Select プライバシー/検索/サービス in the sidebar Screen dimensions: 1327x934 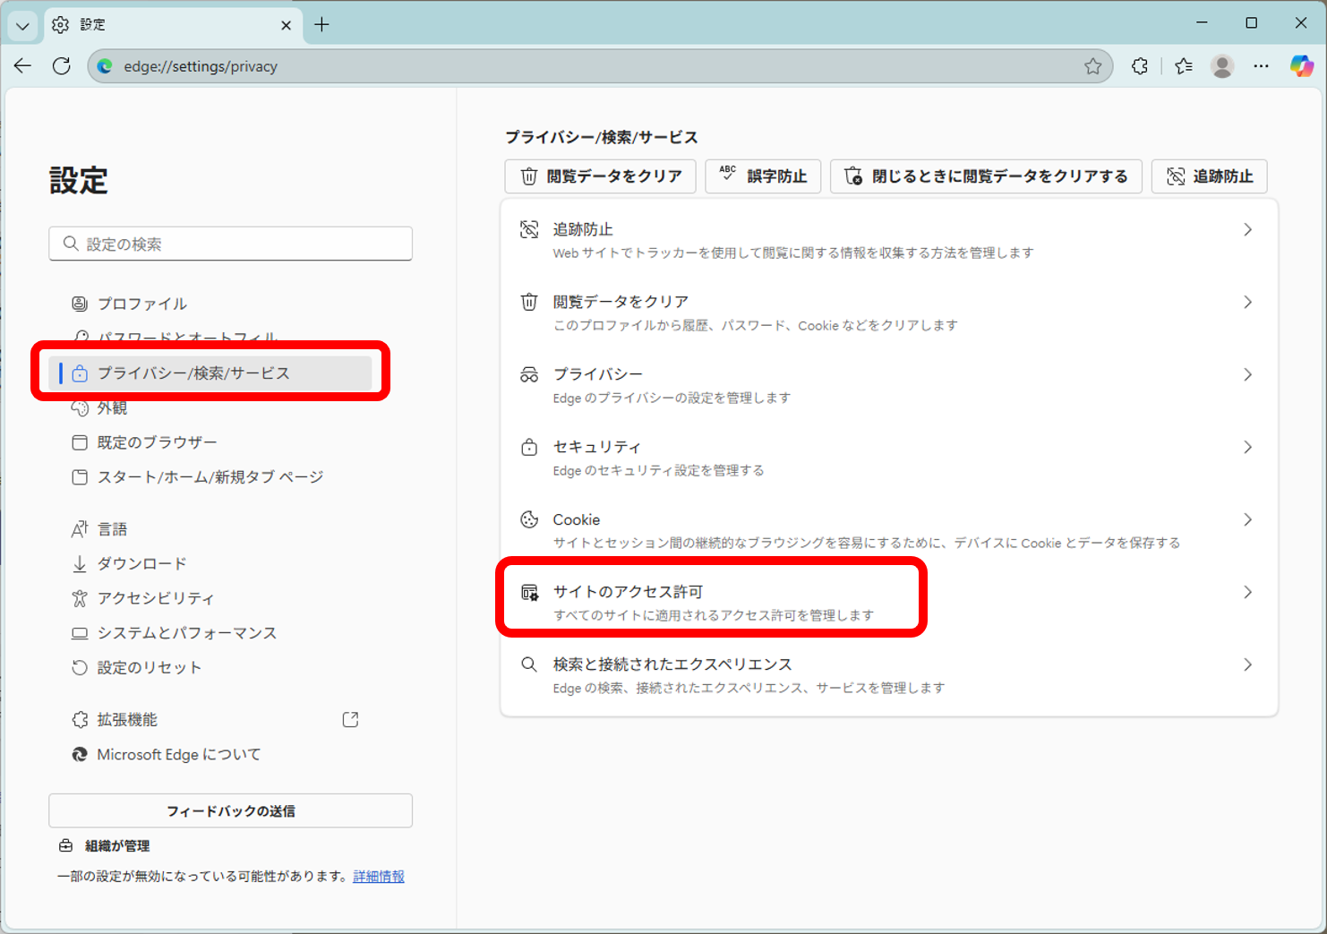tap(210, 373)
